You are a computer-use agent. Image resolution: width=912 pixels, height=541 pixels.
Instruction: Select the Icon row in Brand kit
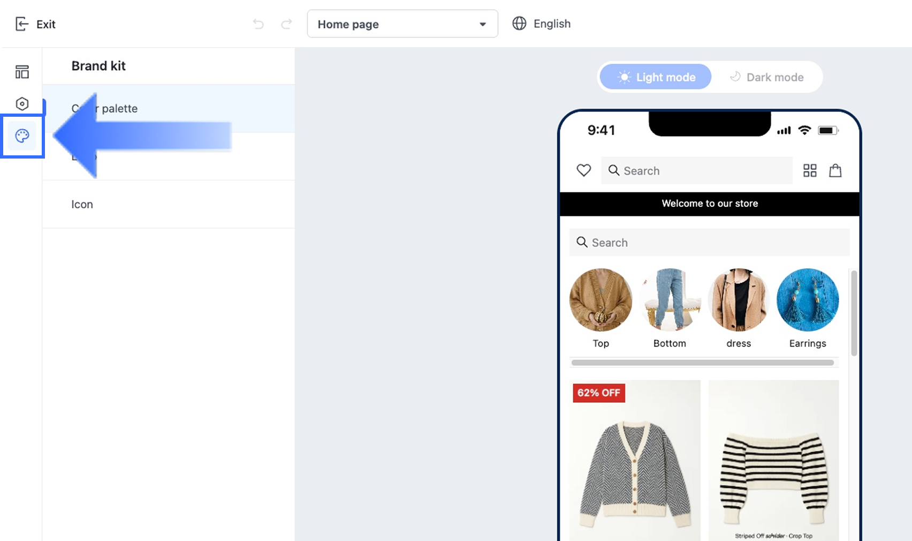[169, 204]
